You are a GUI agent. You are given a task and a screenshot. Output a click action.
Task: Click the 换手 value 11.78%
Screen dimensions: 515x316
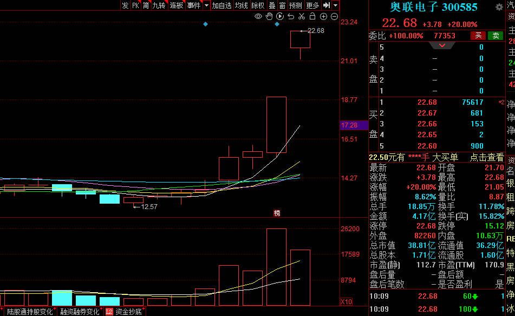pyautogui.click(x=491, y=206)
